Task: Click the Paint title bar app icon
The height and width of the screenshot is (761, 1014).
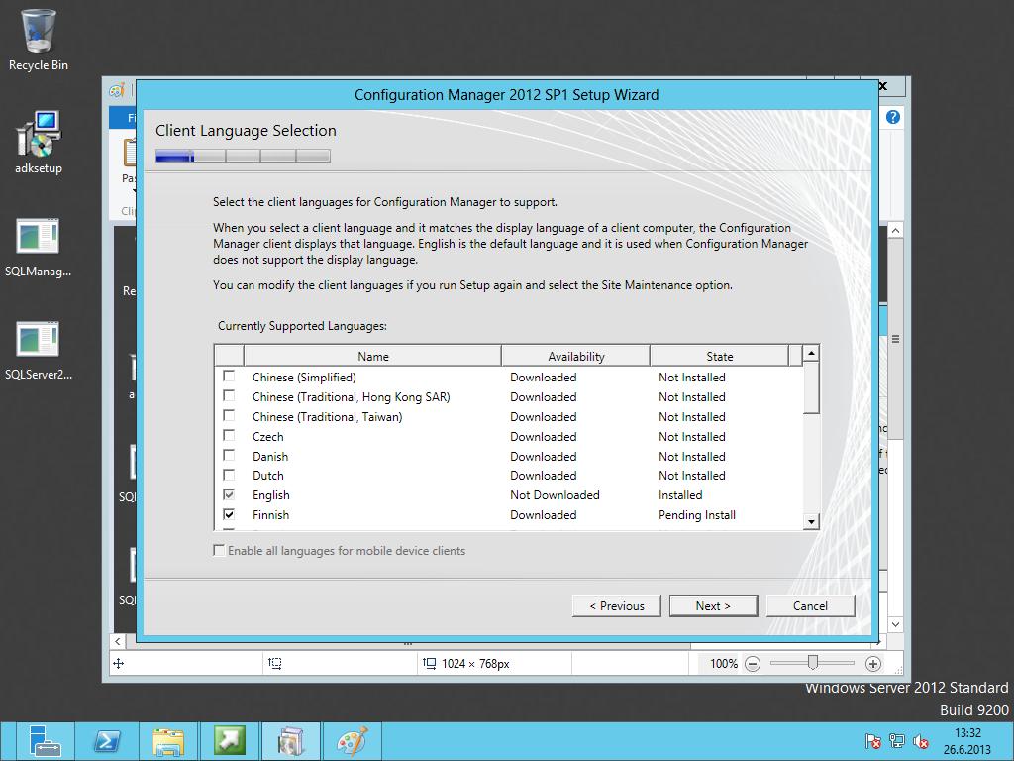Action: (x=117, y=90)
